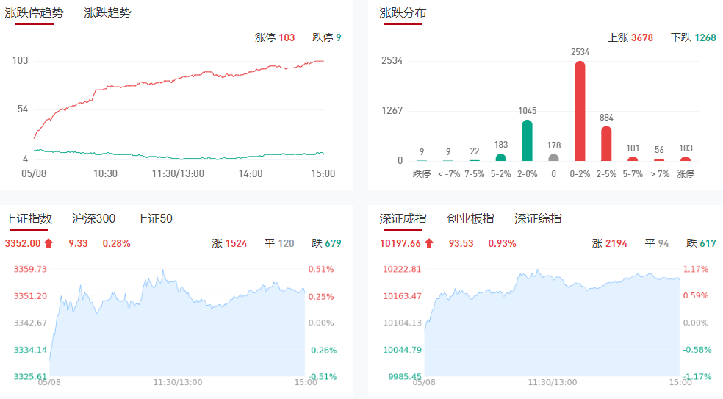Click the gray bar labeled 178
Viewport: 723px width, 399px height.
pos(553,157)
